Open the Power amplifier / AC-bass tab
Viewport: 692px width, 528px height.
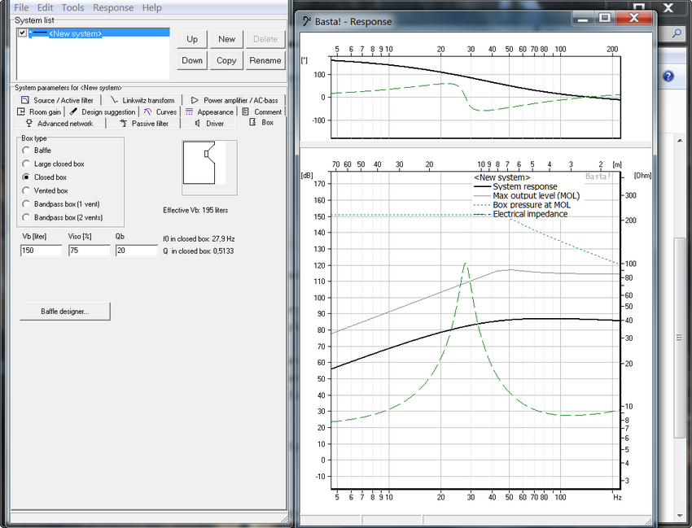coord(234,100)
